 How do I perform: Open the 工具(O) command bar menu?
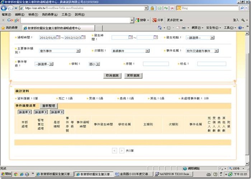pos(229,28)
